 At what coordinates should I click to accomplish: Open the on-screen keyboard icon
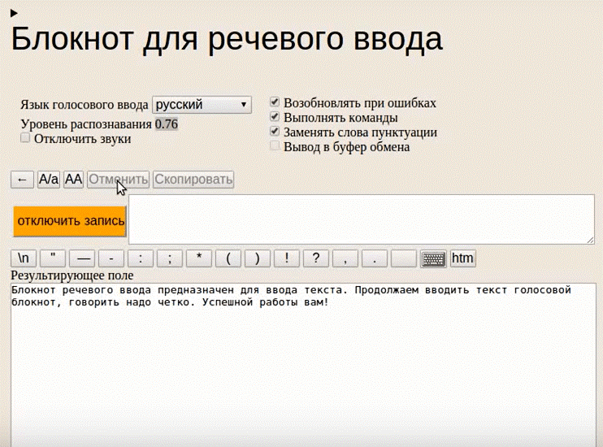[x=433, y=258]
